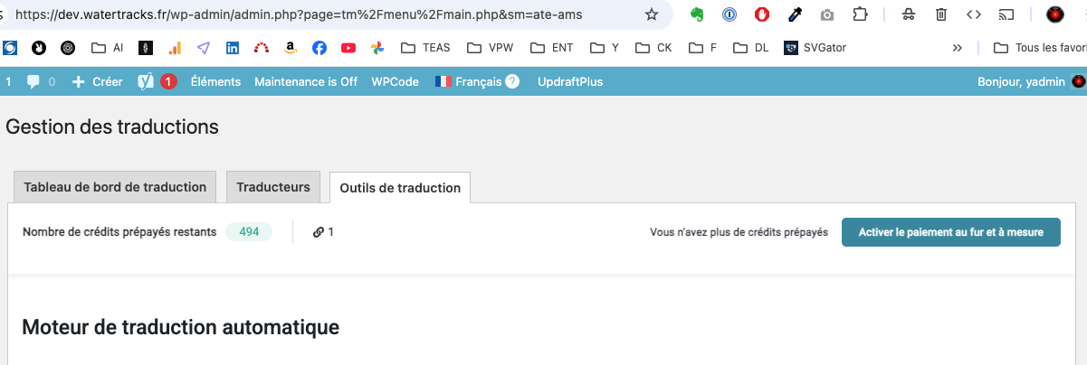Click Activer le paiement au fur et à mesure
Screen dimensions: 1087x365
click(x=951, y=232)
